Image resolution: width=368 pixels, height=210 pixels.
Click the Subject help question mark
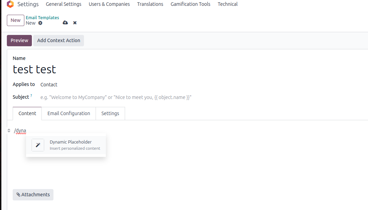(x=31, y=96)
